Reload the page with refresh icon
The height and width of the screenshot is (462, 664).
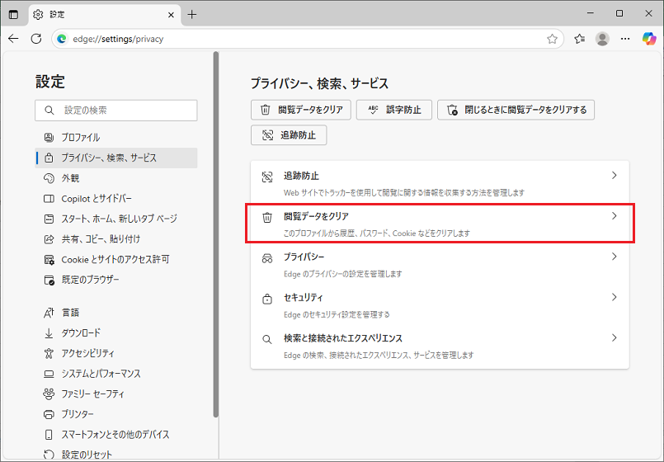[x=36, y=39]
